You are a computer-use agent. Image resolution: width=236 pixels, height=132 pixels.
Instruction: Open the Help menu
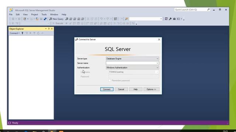click(x=64, y=15)
